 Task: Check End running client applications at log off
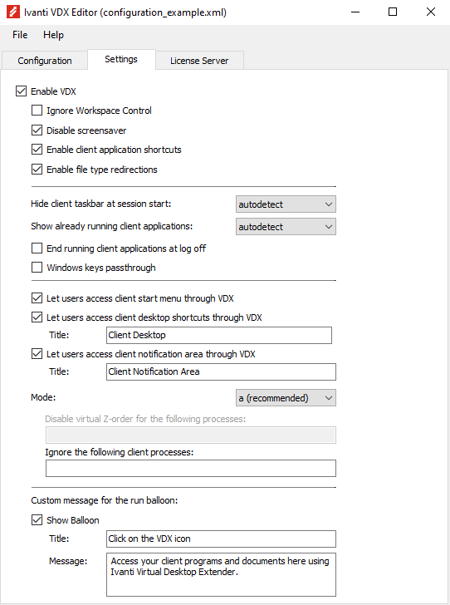(37, 248)
